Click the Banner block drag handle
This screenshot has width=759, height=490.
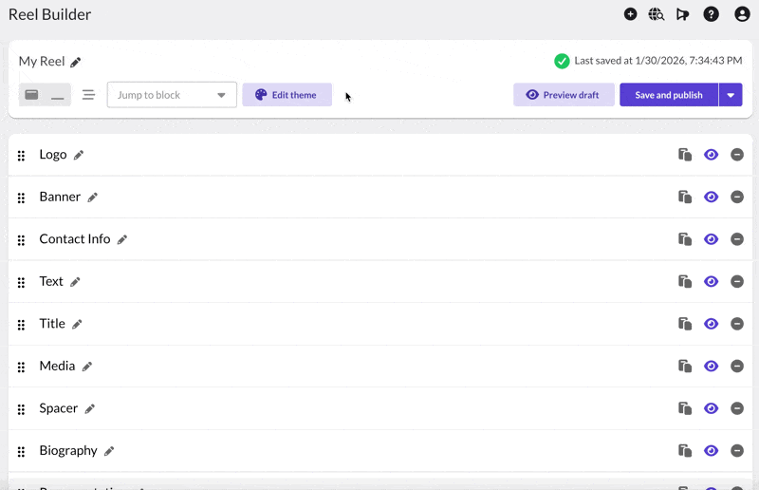21,198
